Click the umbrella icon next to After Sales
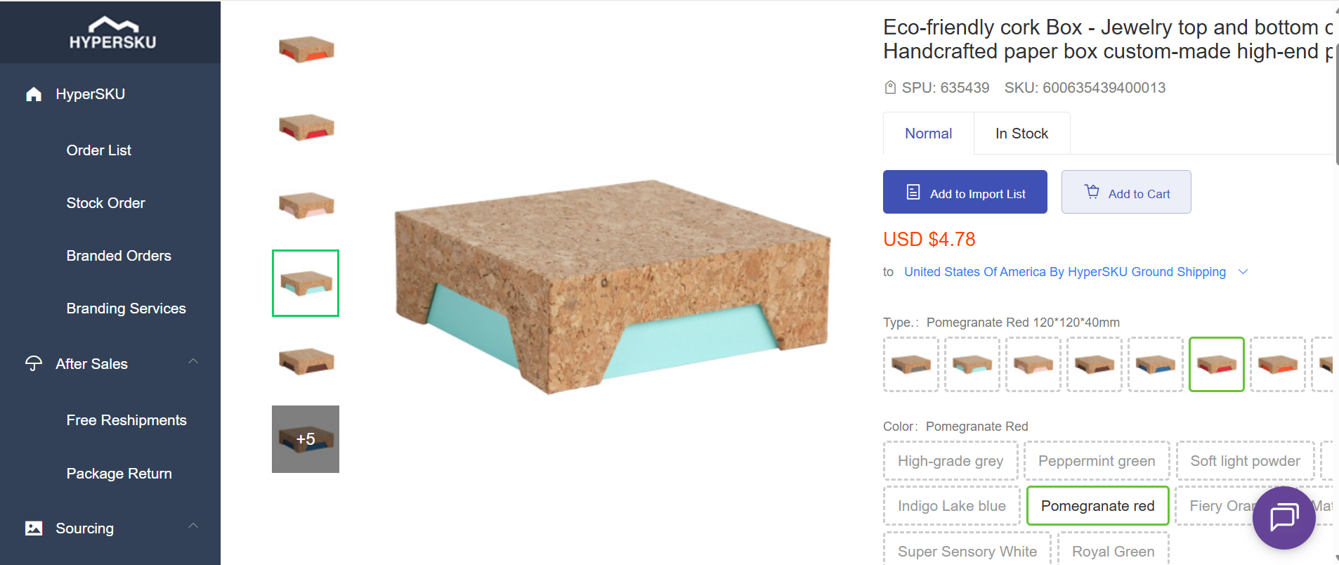 pyautogui.click(x=33, y=363)
